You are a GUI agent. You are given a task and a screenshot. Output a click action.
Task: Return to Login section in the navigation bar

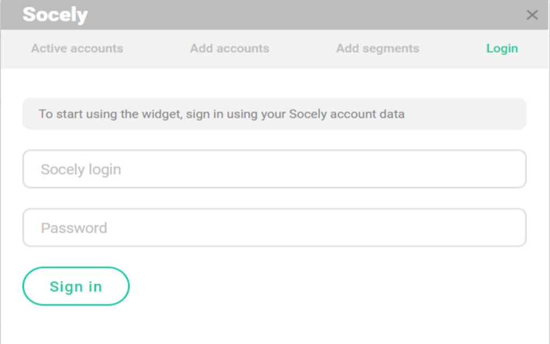501,49
